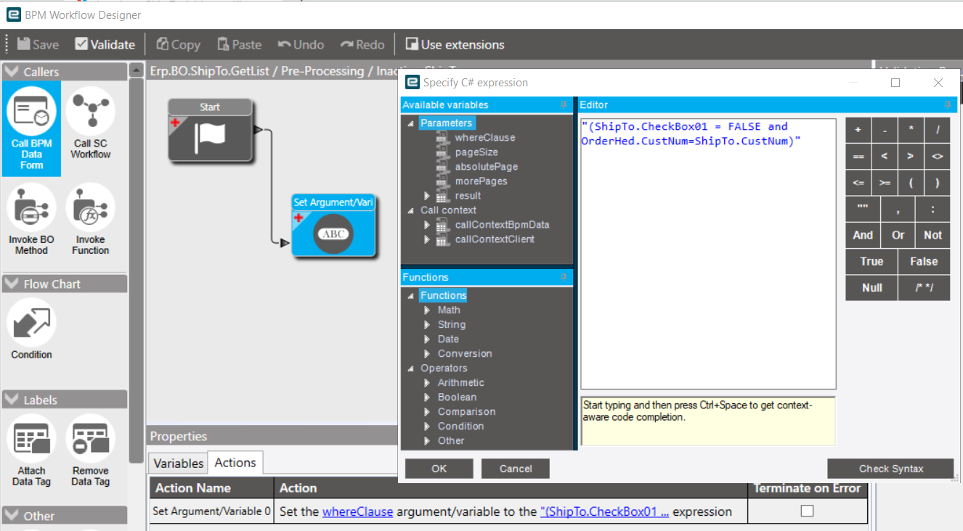Pin the Editor panel
963x531 pixels.
click(947, 105)
